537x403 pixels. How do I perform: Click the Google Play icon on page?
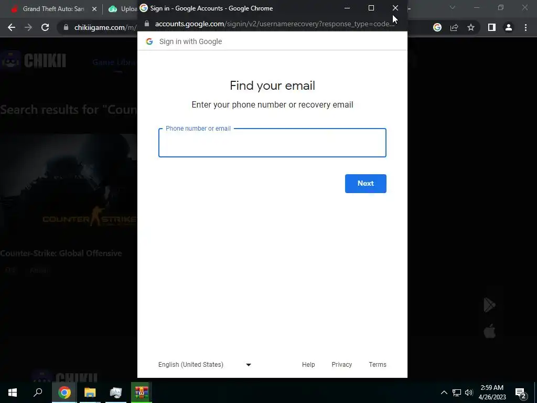[x=489, y=305]
